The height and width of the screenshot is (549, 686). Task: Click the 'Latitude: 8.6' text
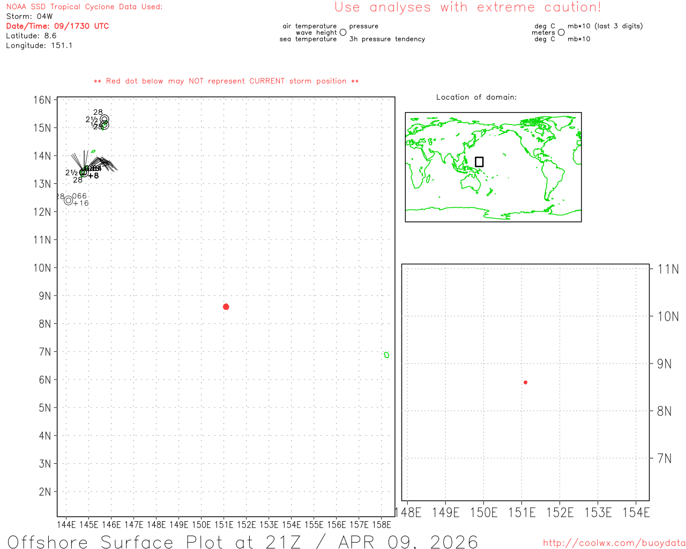click(31, 36)
